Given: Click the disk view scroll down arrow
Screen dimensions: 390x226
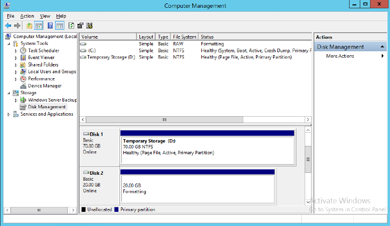Looking at the screenshot, I should [x=308, y=202].
